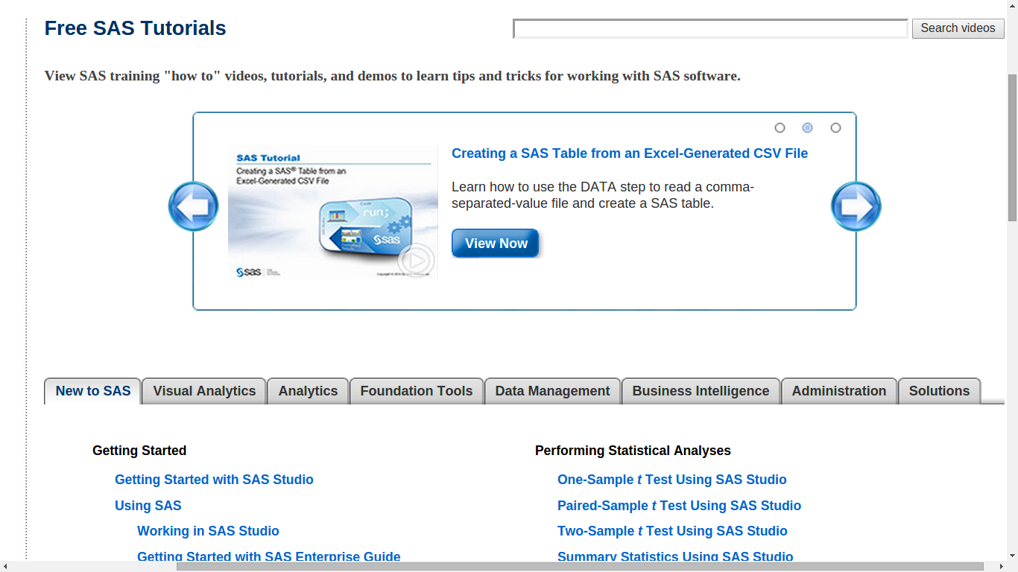
Task: Select the third carousel slide indicator
Action: (835, 128)
